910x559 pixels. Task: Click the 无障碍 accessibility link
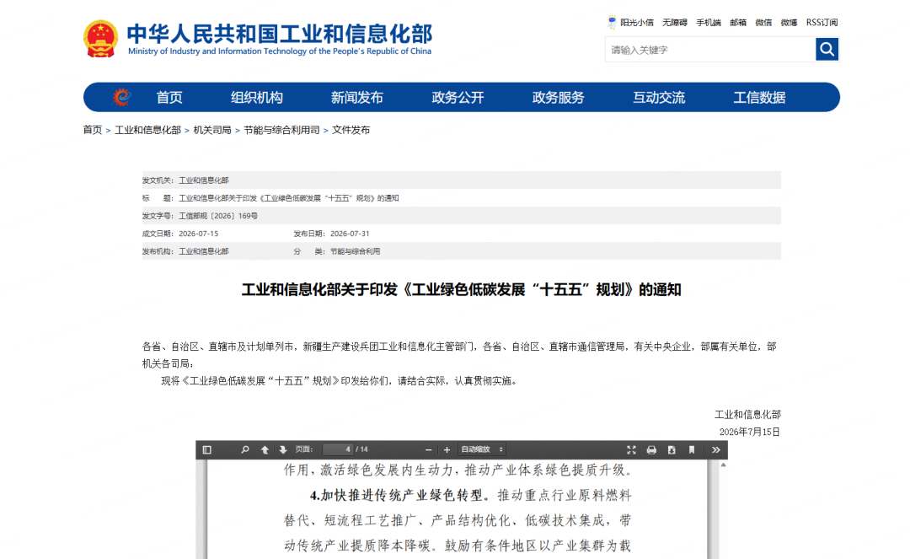[x=674, y=22]
